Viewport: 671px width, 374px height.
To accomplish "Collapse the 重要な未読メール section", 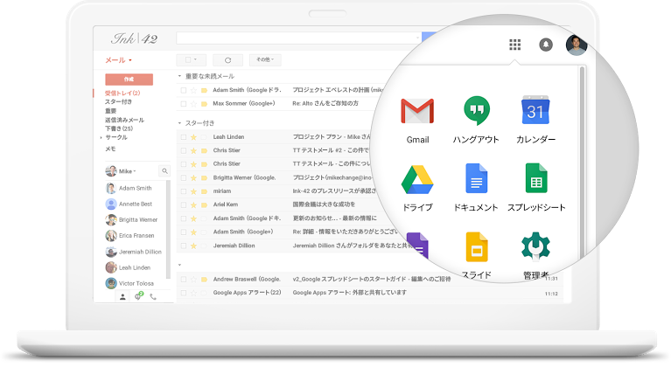I will [179, 76].
